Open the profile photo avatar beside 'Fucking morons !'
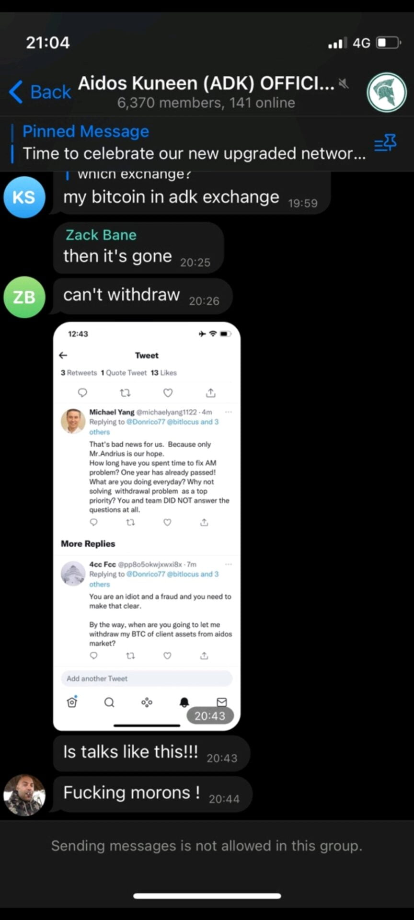The width and height of the screenshot is (414, 920). (24, 795)
